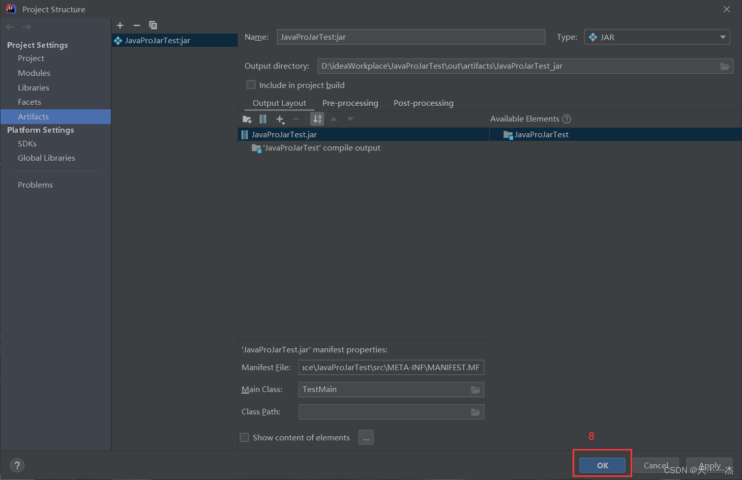Close the Project Structure dialog
Viewport: 742px width, 480px height.
pyautogui.click(x=727, y=9)
